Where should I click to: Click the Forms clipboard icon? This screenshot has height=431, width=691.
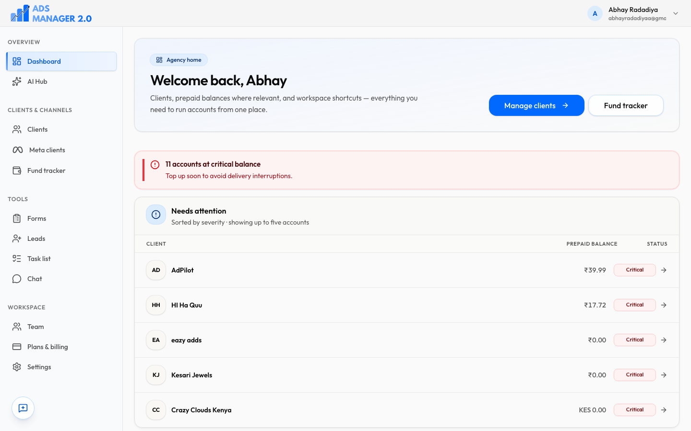tap(17, 218)
